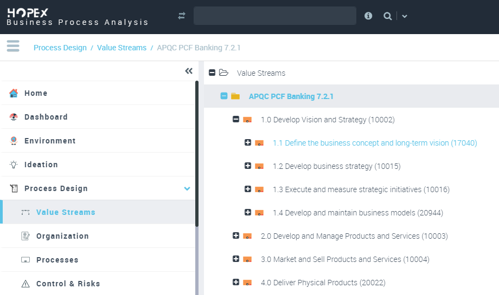Viewport: 499px width, 295px height.
Task: Click the Home house icon
Action: pyautogui.click(x=14, y=93)
